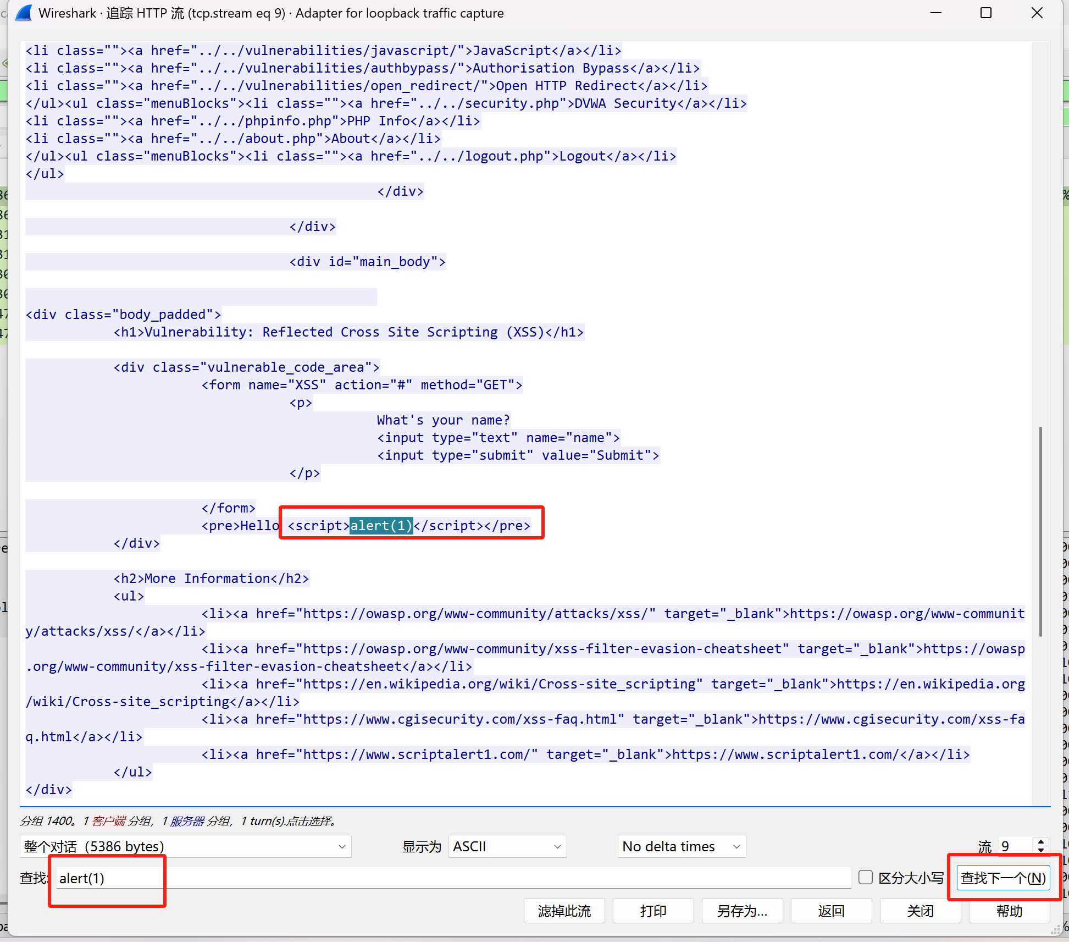Click the stream number field showing 9
1069x942 pixels.
click(x=1014, y=846)
